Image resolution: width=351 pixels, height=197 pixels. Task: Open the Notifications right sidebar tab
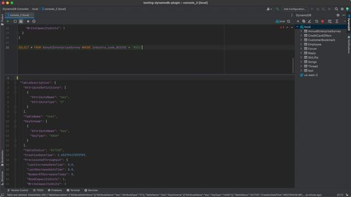tap(349, 45)
